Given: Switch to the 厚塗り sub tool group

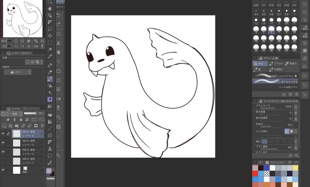Looking at the screenshot, I should pos(291,64).
